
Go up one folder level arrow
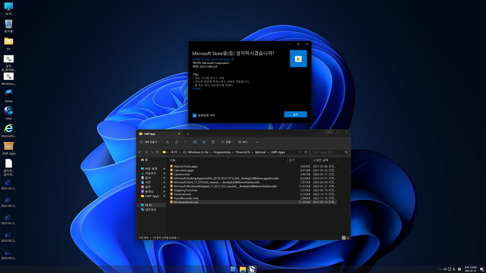pos(157,152)
